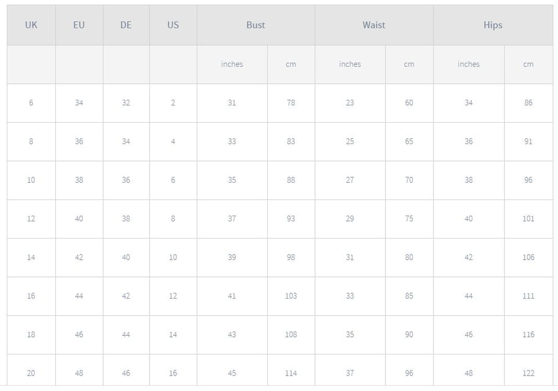
Task: Select the Waist header cell
Action: pos(374,25)
